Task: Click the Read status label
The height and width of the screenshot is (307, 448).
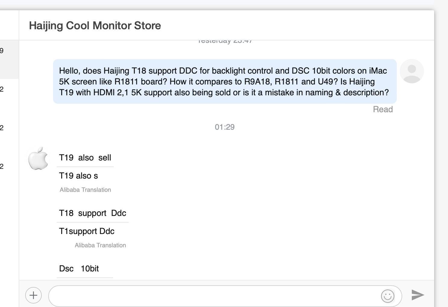Action: pyautogui.click(x=383, y=109)
